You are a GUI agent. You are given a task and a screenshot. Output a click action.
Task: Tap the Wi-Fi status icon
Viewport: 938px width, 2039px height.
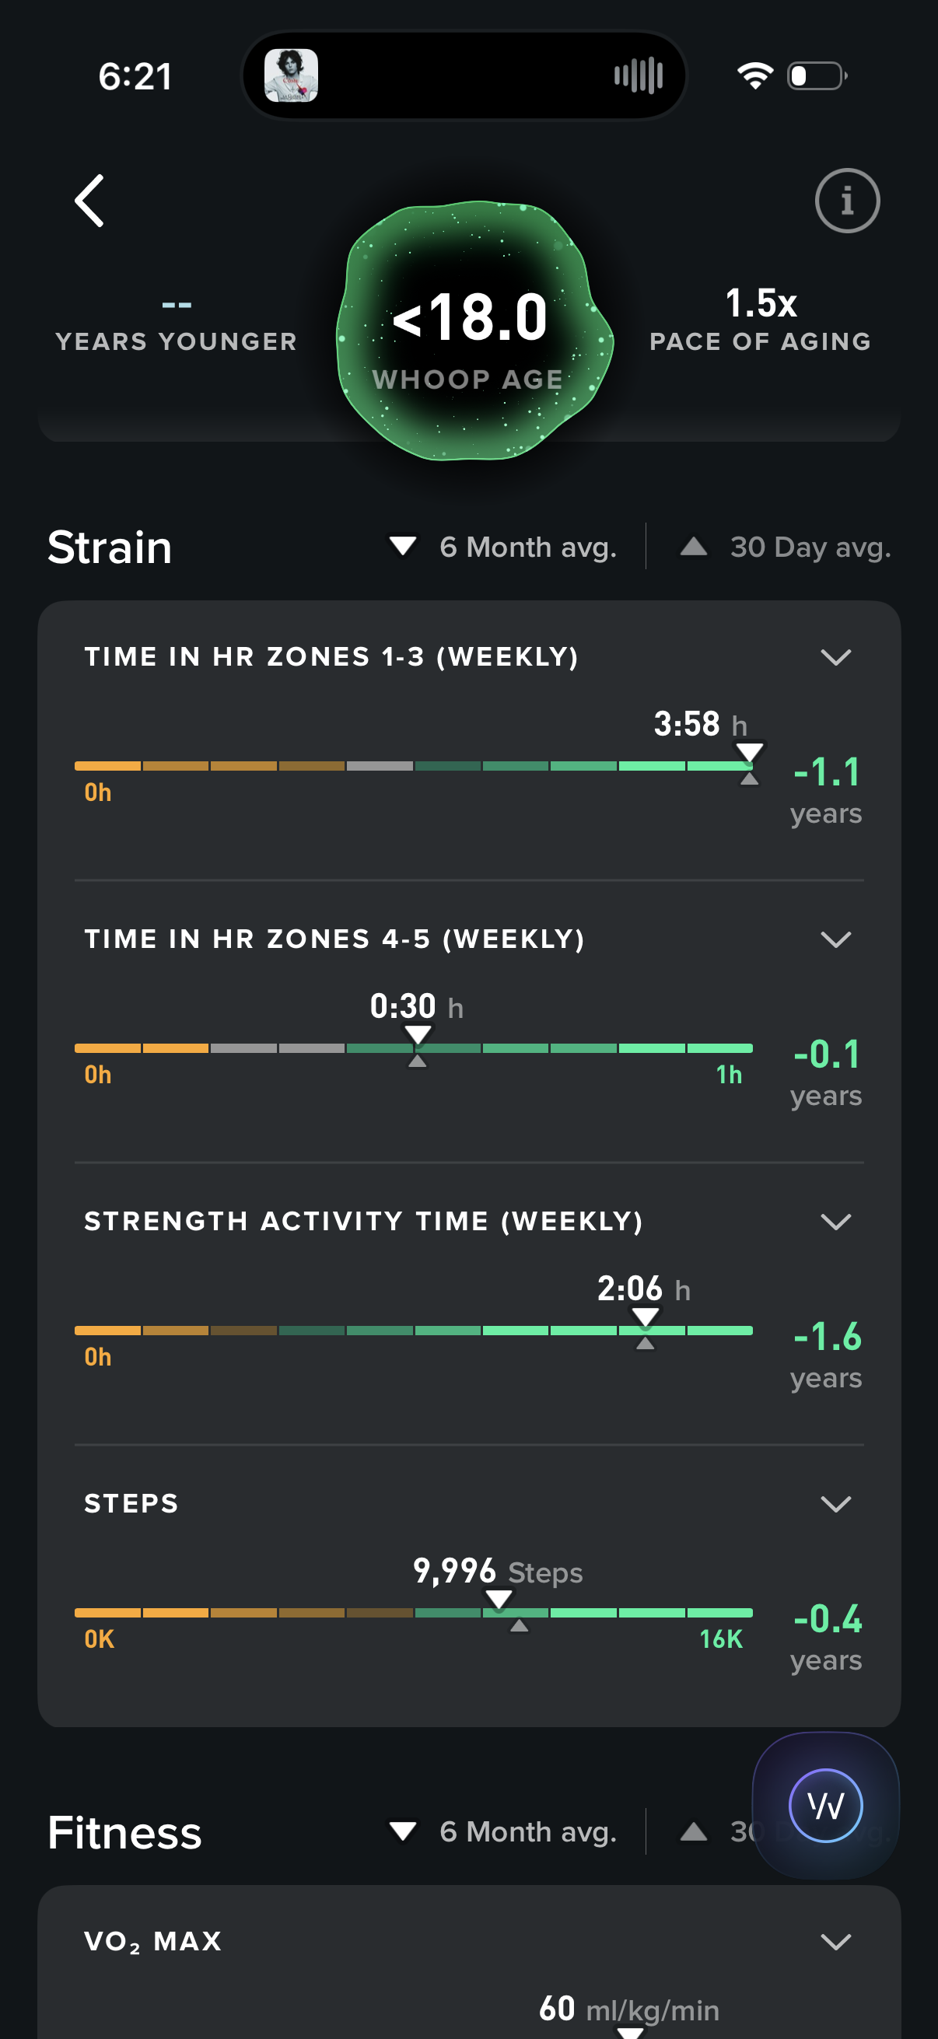(x=754, y=76)
